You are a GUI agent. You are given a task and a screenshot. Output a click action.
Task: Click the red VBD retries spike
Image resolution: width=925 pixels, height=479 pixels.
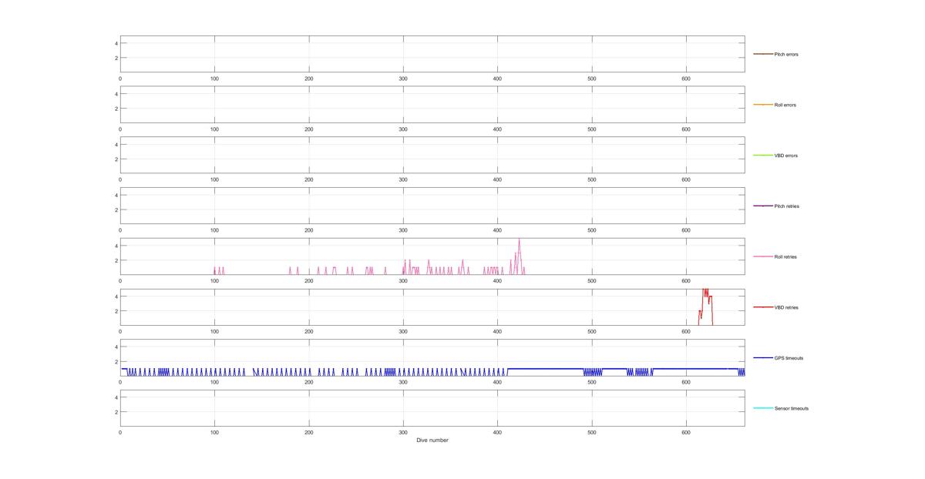(706, 306)
